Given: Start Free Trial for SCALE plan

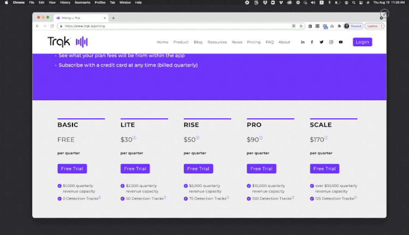Looking at the screenshot, I should (x=324, y=168).
